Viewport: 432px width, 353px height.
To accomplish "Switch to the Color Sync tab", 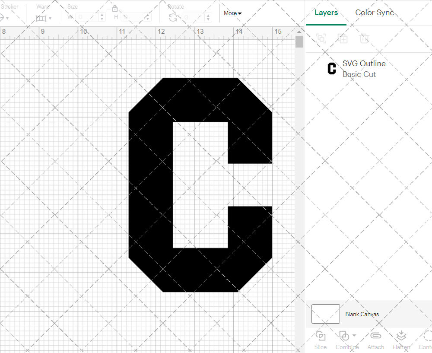I will click(375, 13).
